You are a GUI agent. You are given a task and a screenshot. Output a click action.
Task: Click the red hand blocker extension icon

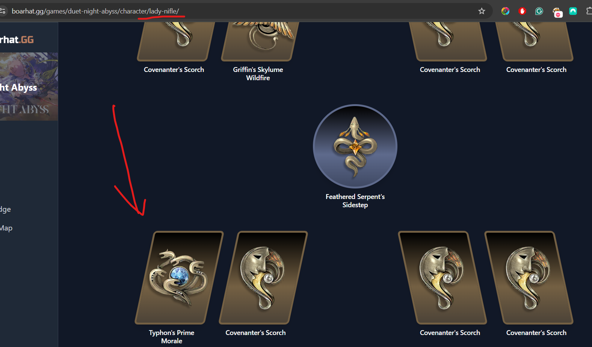[522, 11]
